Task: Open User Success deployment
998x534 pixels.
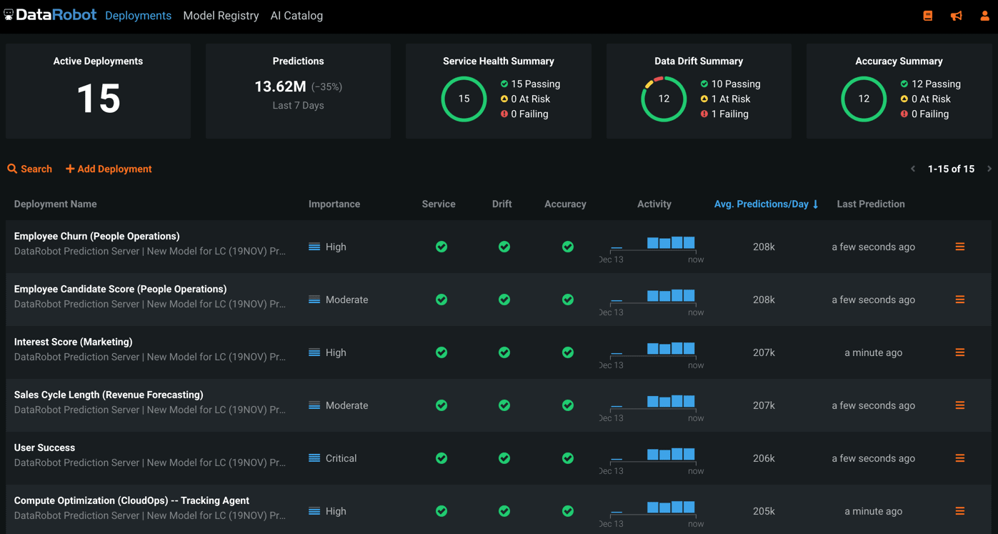Action: tap(44, 448)
